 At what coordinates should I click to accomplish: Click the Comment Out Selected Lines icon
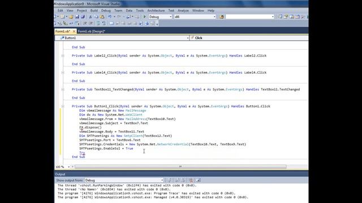pyautogui.click(x=98, y=24)
